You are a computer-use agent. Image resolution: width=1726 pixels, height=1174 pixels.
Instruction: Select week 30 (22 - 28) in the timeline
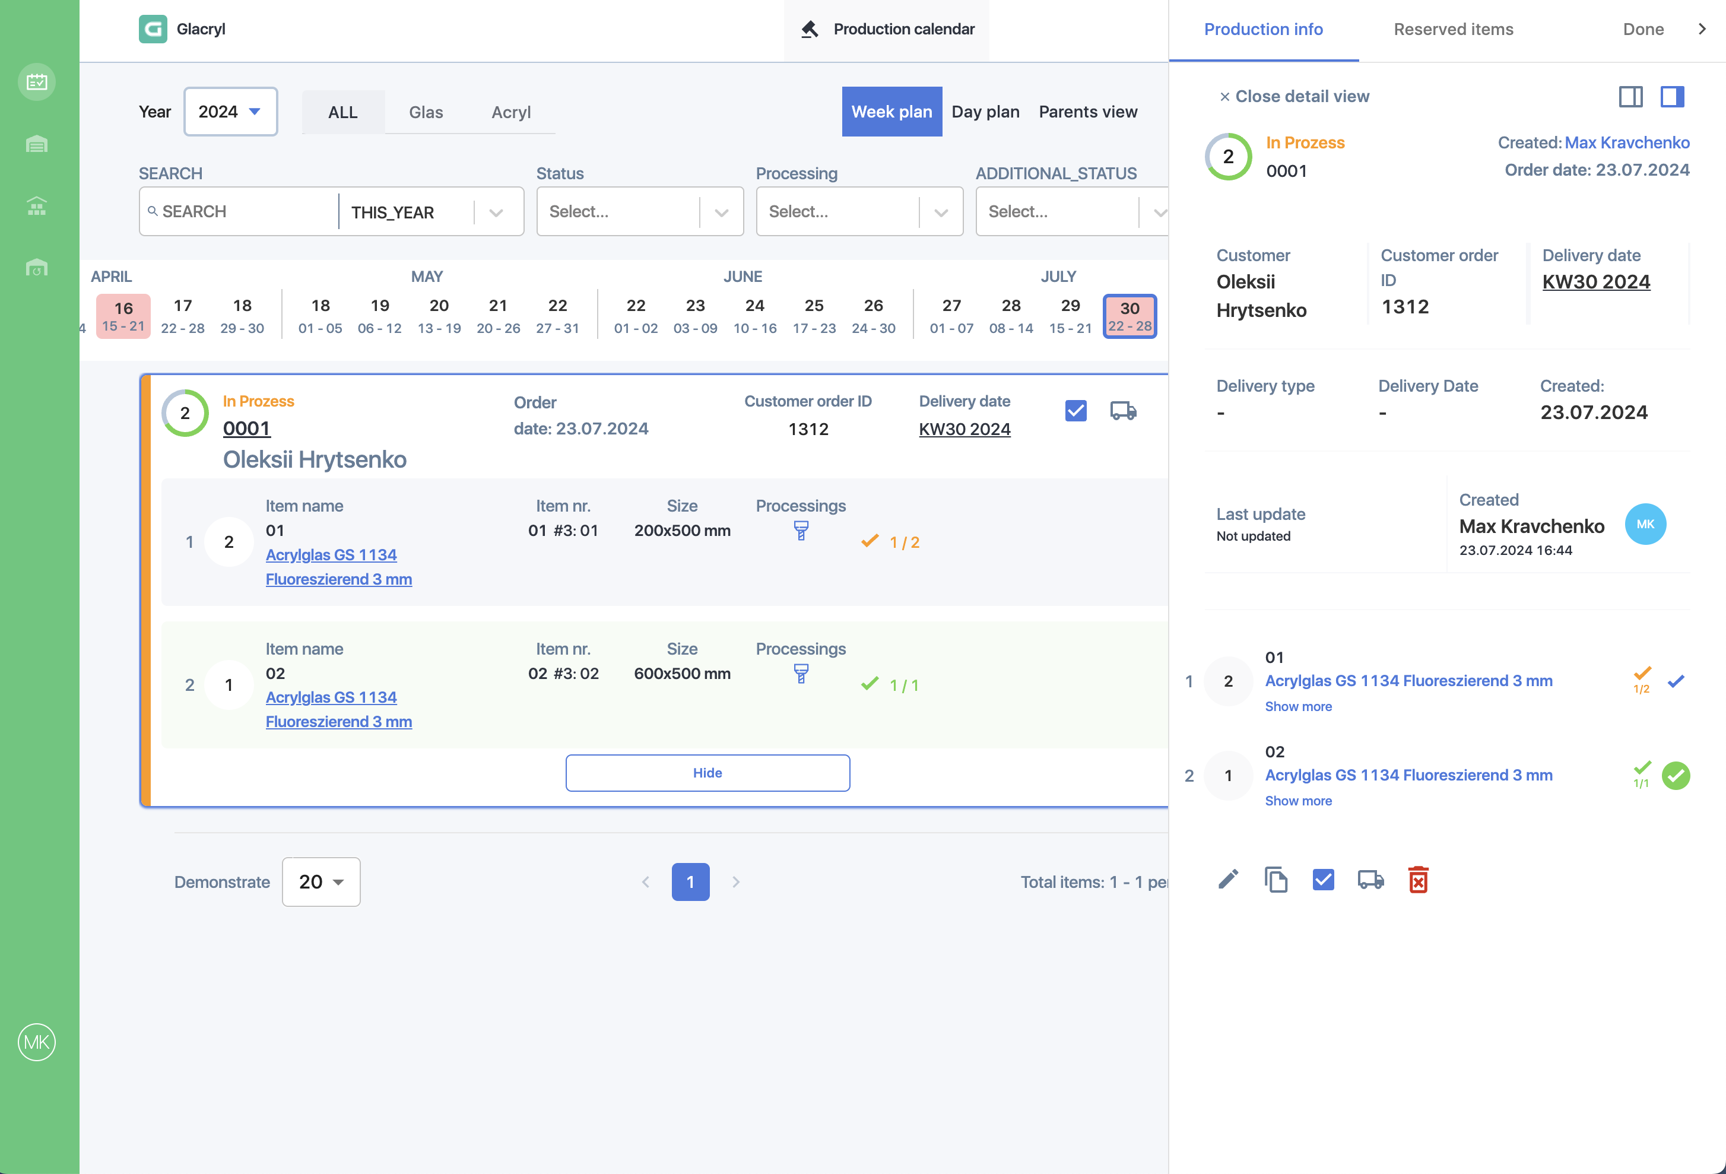tap(1129, 316)
